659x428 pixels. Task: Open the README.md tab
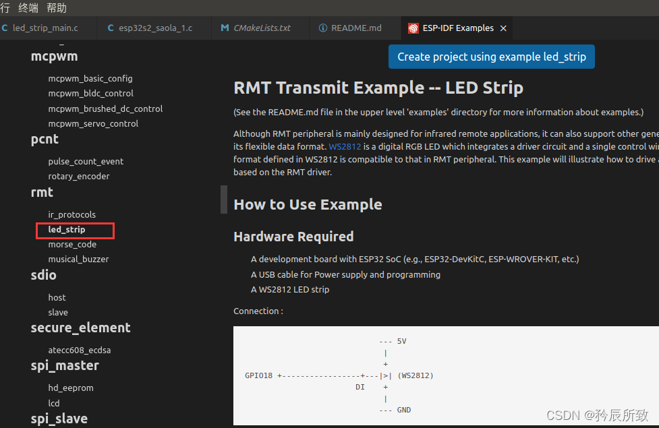(x=356, y=28)
